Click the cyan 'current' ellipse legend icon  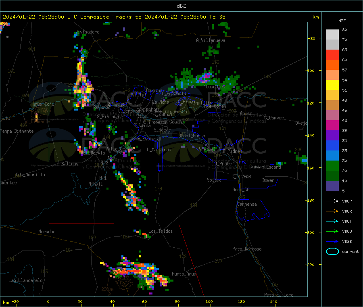pyautogui.click(x=332, y=251)
